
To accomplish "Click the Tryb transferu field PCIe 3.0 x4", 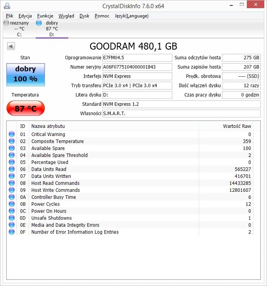I will [x=137, y=86].
